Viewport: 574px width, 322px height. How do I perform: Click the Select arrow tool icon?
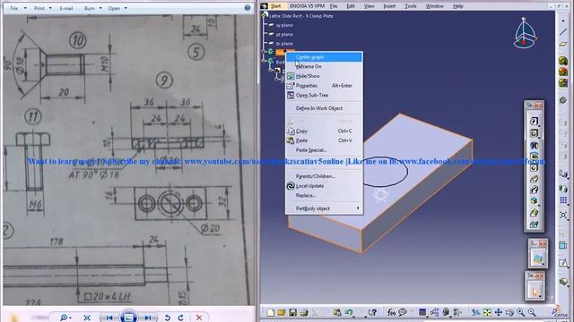point(535,292)
